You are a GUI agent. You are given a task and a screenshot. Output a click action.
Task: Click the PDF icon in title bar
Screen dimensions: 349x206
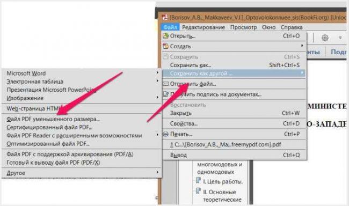click(165, 17)
